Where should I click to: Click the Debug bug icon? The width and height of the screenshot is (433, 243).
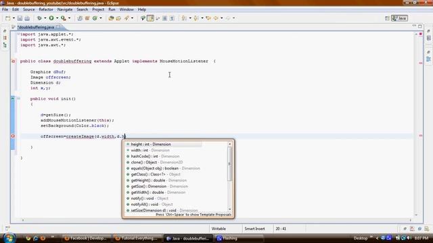39,18
